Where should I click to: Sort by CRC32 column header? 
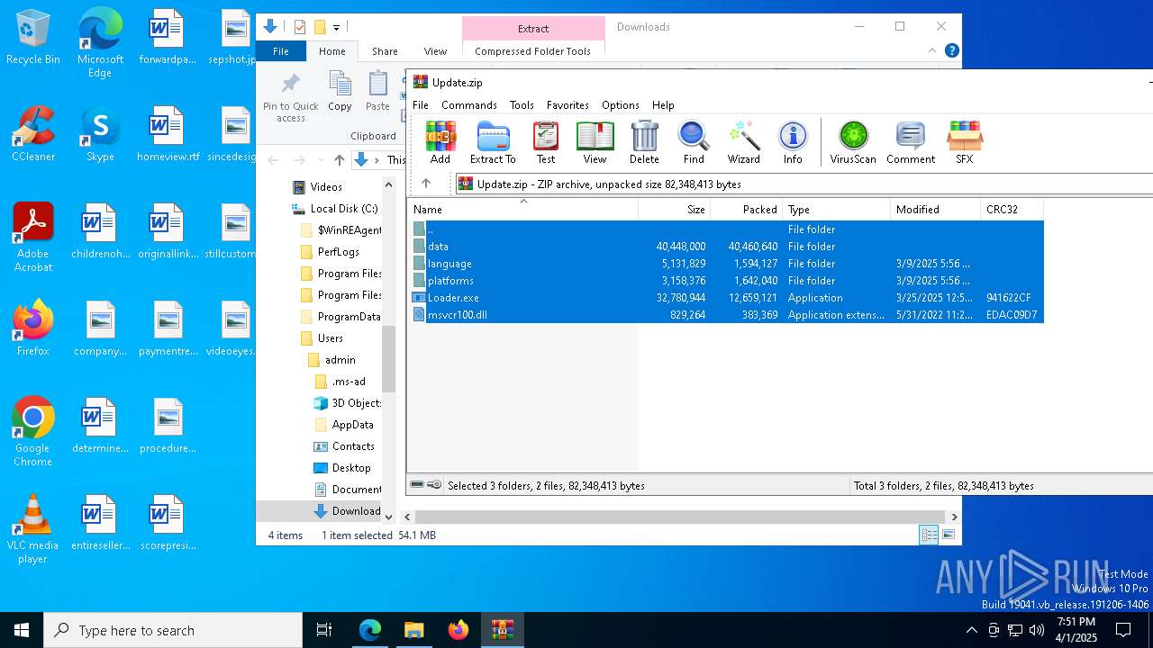[x=1012, y=210]
